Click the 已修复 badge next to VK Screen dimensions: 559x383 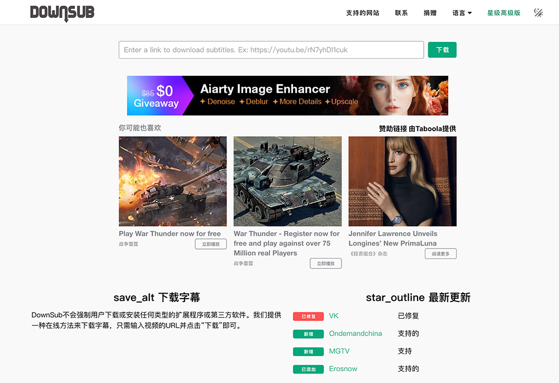(308, 316)
